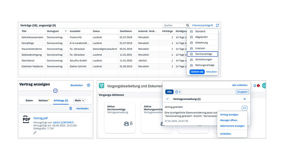284x160 pixels.
Task: Click the magnifier icon in the Suchen field
Action: tap(187, 25)
